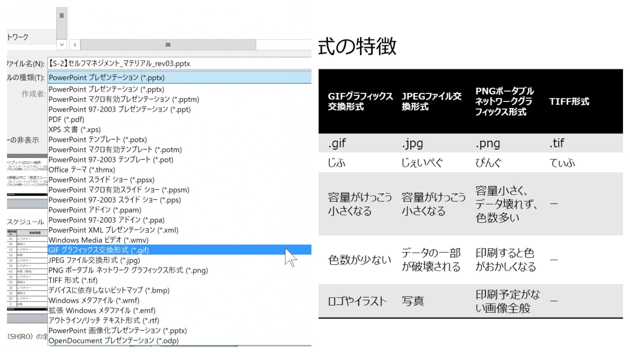The width and height of the screenshot is (630, 354).
Task: Click the .png cell in table
Action: coord(488,143)
